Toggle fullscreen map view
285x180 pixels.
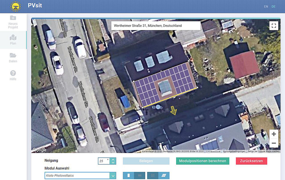coord(274,25)
